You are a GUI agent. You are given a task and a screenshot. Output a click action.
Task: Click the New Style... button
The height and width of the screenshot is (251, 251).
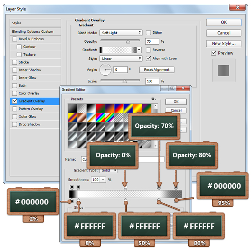pos(224,44)
